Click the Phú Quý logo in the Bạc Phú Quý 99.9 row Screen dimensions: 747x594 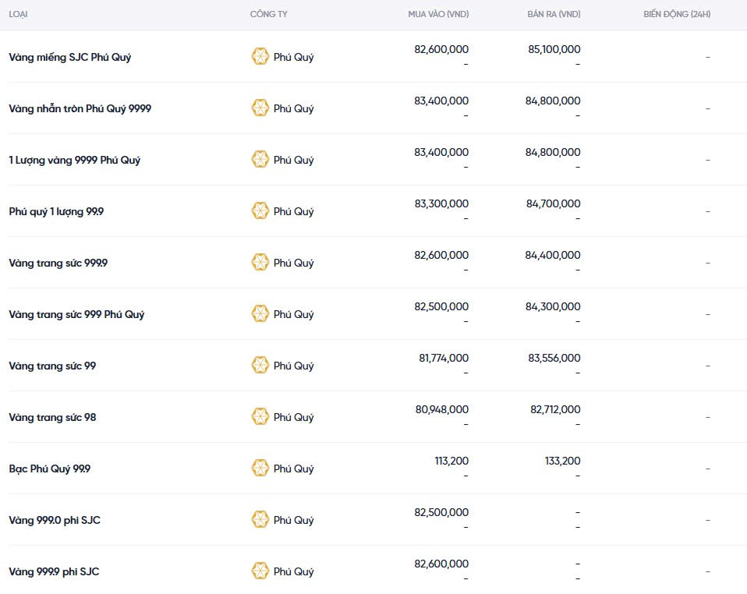(x=260, y=468)
